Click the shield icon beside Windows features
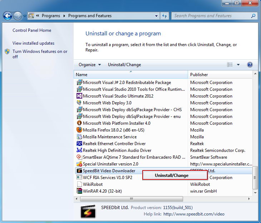This screenshot has height=223, width=261. (x=7, y=51)
